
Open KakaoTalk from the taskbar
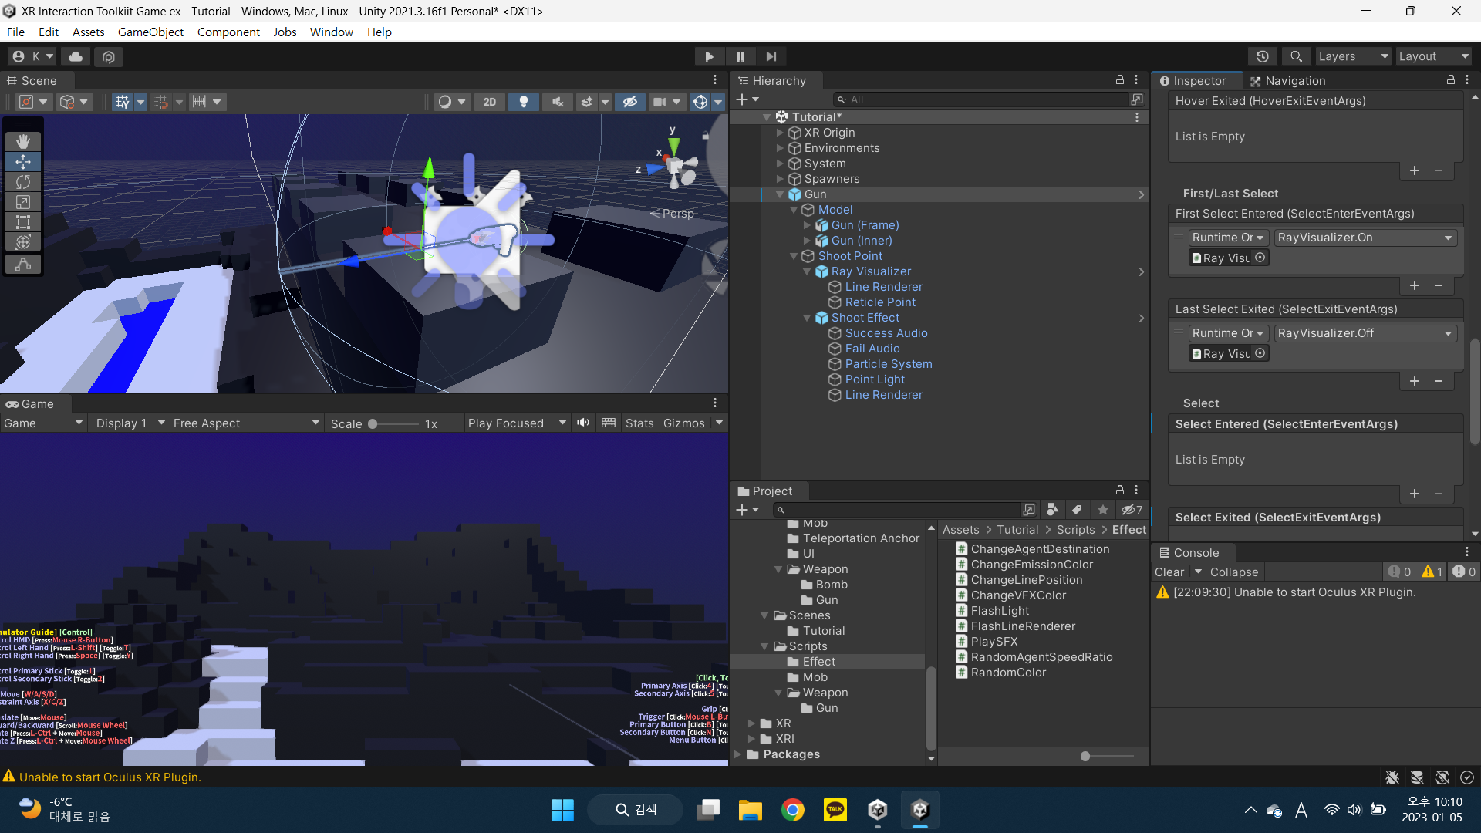click(x=835, y=810)
